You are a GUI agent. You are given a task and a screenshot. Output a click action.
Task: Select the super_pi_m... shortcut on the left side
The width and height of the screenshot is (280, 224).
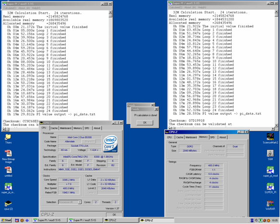[x=8, y=188]
